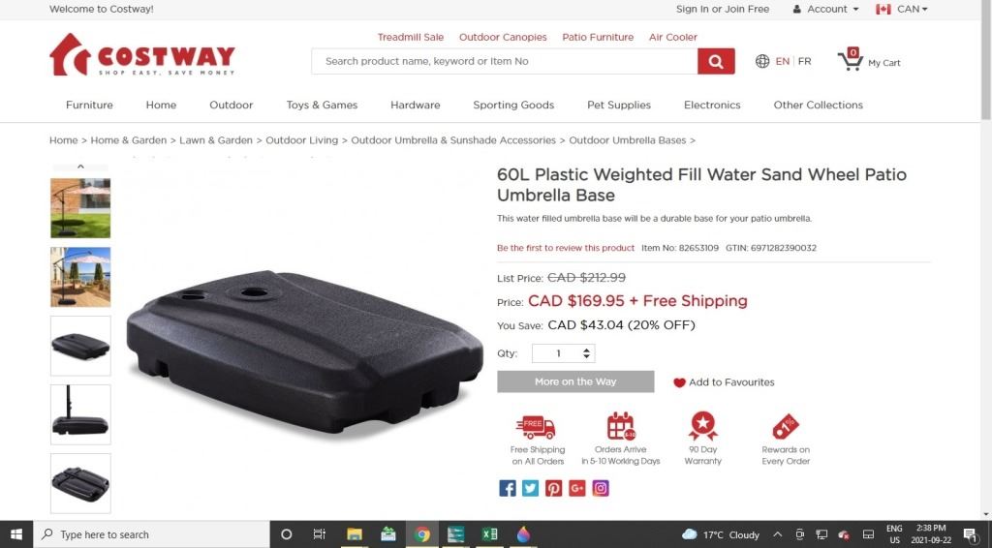Switch site language to FR
The image size is (992, 548).
point(804,61)
